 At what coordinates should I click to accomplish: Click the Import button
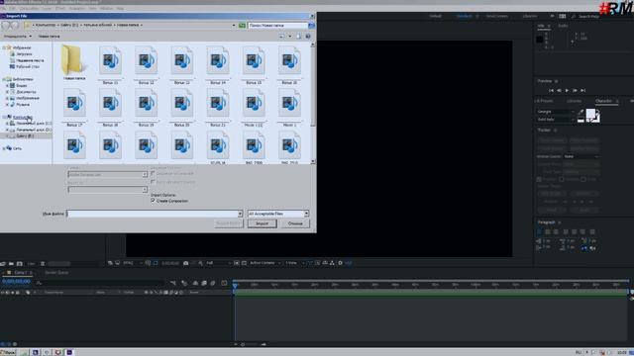click(262, 223)
